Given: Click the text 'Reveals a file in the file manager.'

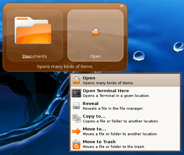Looking at the screenshot, I should (113, 108).
